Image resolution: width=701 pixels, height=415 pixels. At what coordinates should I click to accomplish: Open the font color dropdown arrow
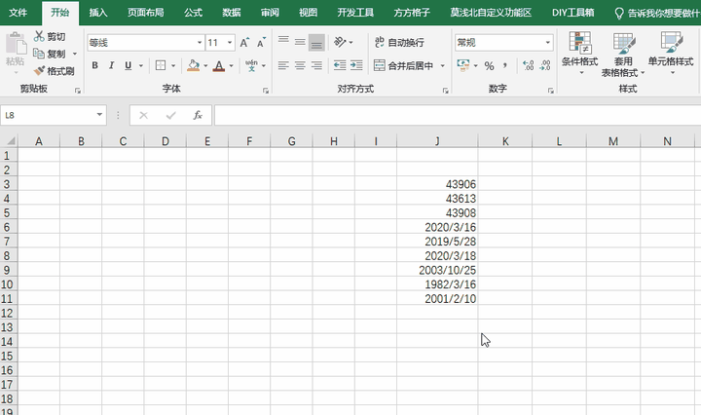click(231, 65)
